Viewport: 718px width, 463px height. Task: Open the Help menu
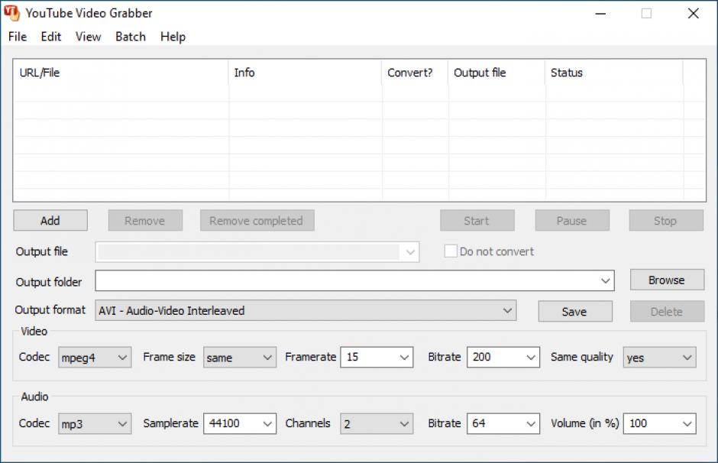(x=173, y=37)
